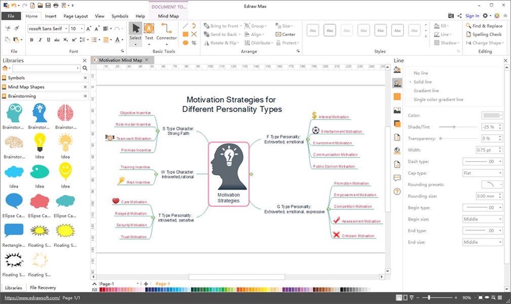Viewport: 511px width, 304px height.
Task: Toggle italic formatting in Font group
Action: tap(40, 40)
